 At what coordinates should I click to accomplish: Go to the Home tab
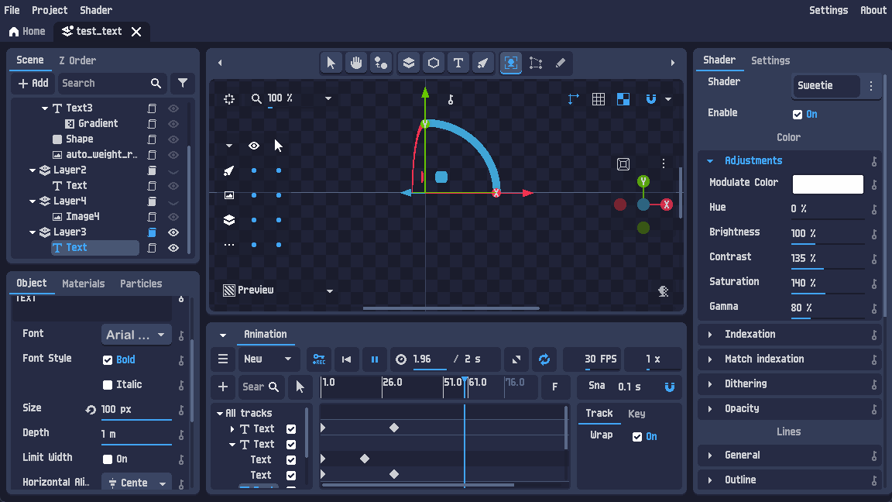click(27, 31)
